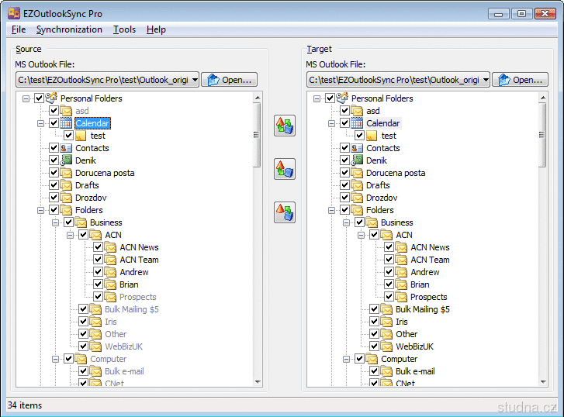Viewport: 564px width, 417px height.
Task: Click the Source tree vertical scrollbar
Action: tap(257, 233)
